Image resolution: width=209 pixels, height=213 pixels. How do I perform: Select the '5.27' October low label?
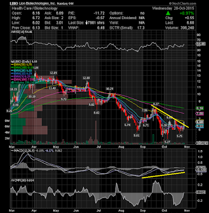(x=168, y=142)
